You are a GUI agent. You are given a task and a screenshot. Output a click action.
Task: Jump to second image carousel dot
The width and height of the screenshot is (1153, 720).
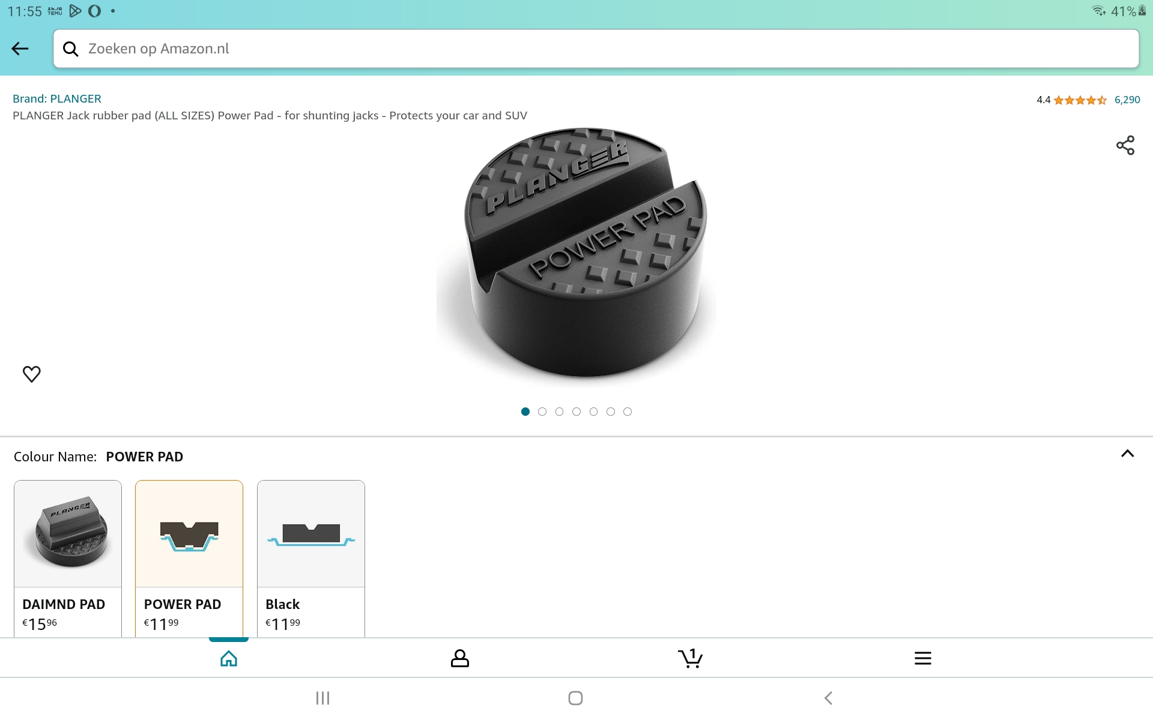(542, 412)
